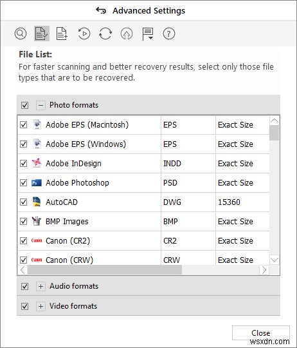Click the back arrow beside Advanced Settings
The height and width of the screenshot is (348, 297).
101,10
